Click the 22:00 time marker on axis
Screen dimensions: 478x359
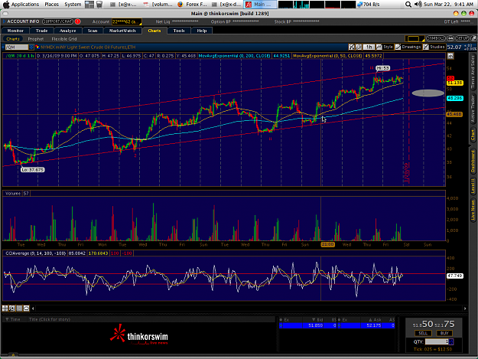327,245
